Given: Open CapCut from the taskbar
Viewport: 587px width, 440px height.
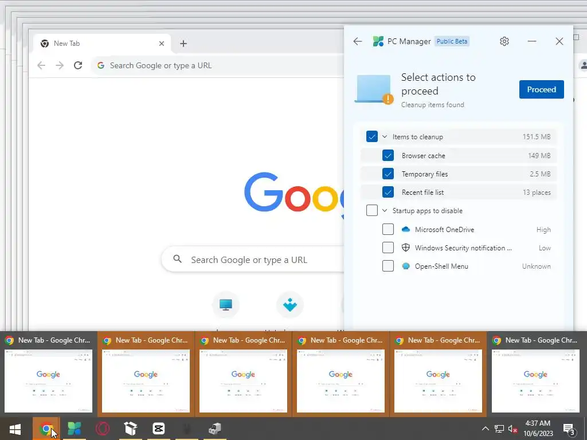Looking at the screenshot, I should coord(159,429).
